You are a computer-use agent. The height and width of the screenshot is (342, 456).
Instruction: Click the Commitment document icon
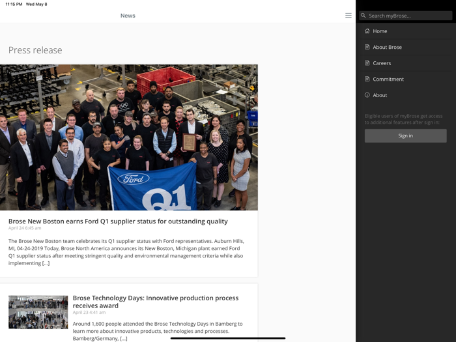point(367,79)
